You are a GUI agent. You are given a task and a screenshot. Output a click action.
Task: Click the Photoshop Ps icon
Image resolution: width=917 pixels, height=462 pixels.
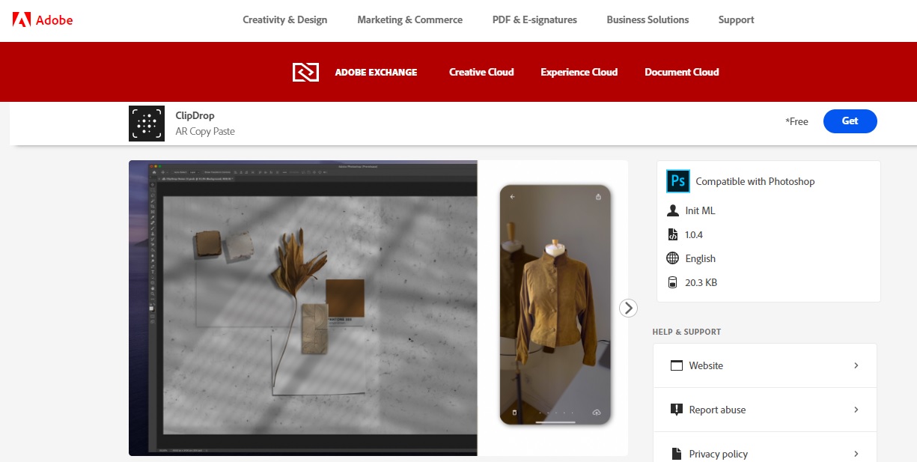(677, 180)
